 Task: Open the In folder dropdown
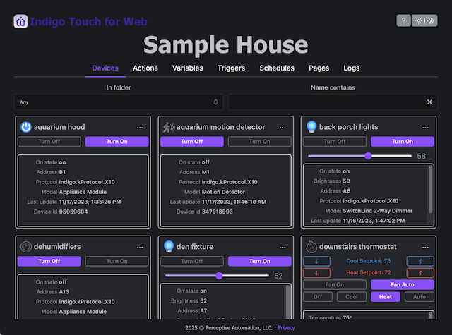point(119,102)
